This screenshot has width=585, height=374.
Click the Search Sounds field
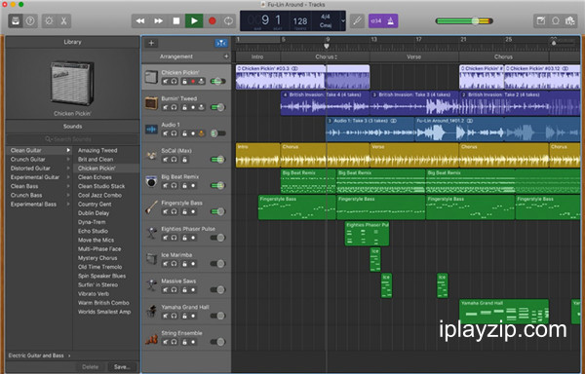coord(72,139)
